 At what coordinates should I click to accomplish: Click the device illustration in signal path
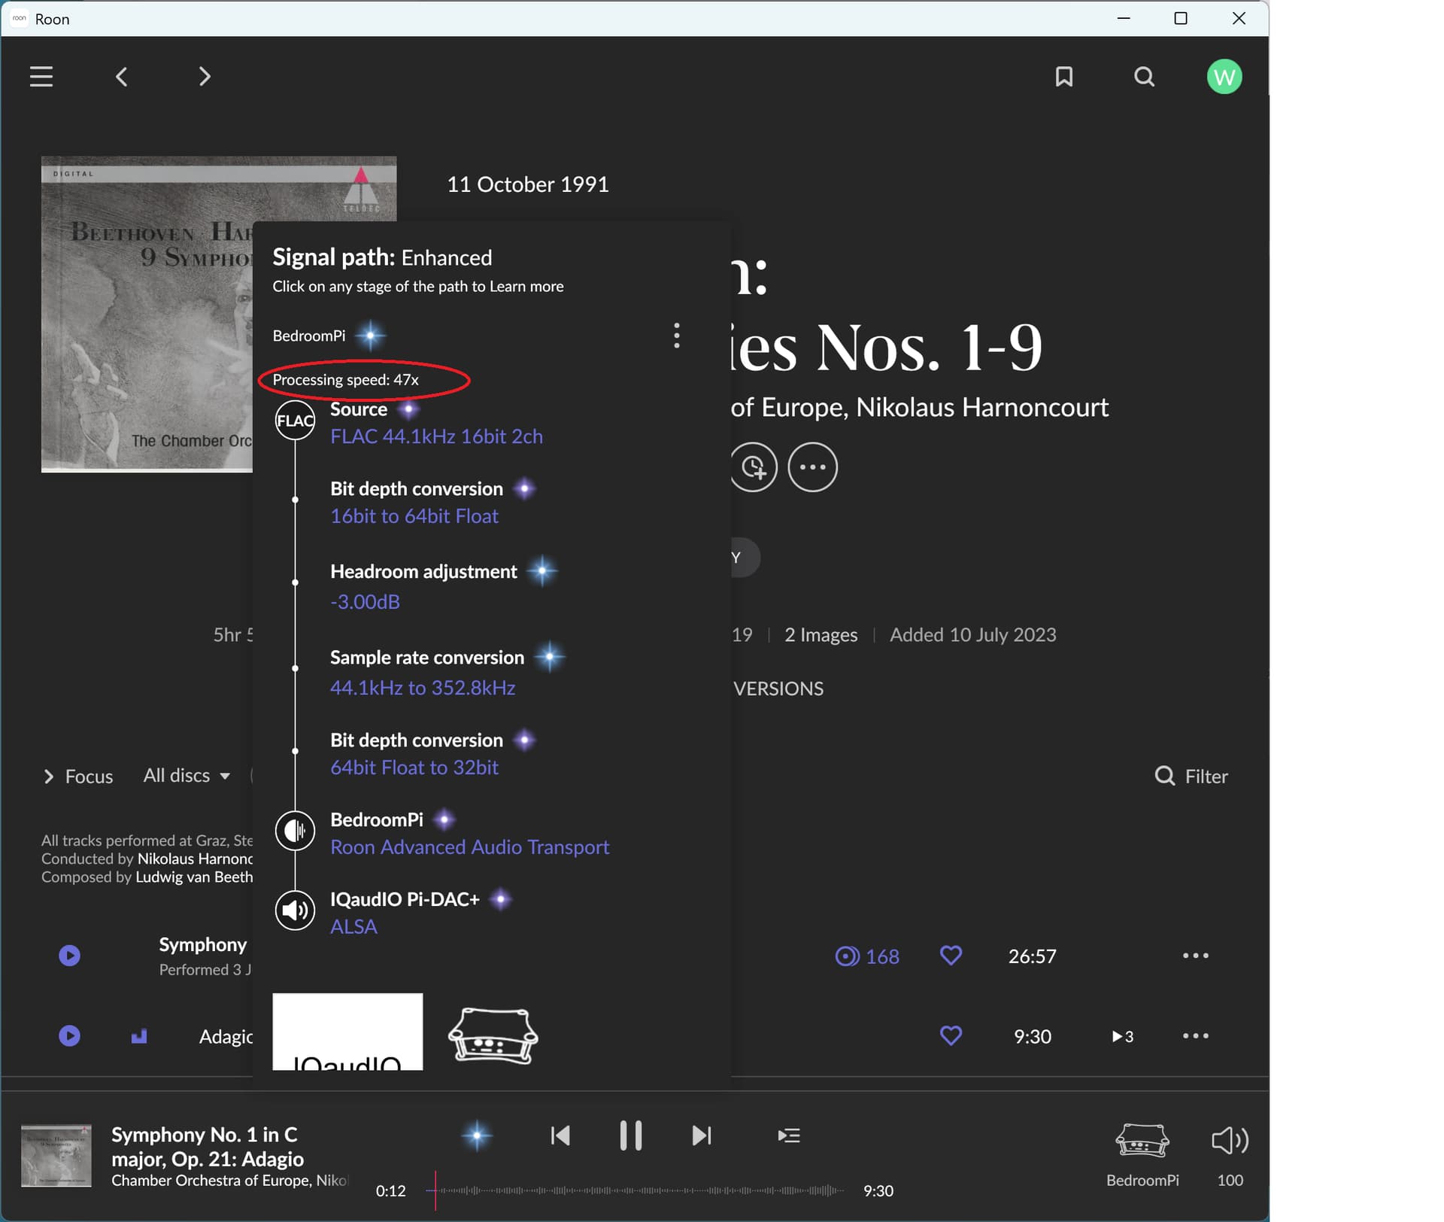(x=493, y=1036)
